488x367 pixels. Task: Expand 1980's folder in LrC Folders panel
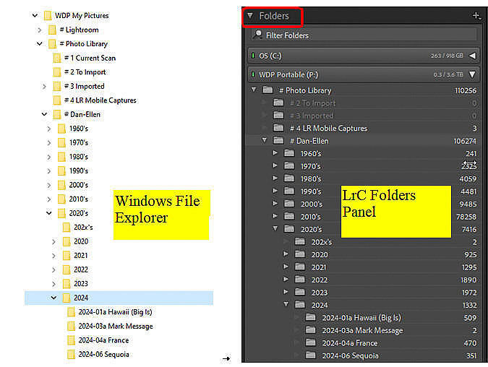[x=275, y=178]
